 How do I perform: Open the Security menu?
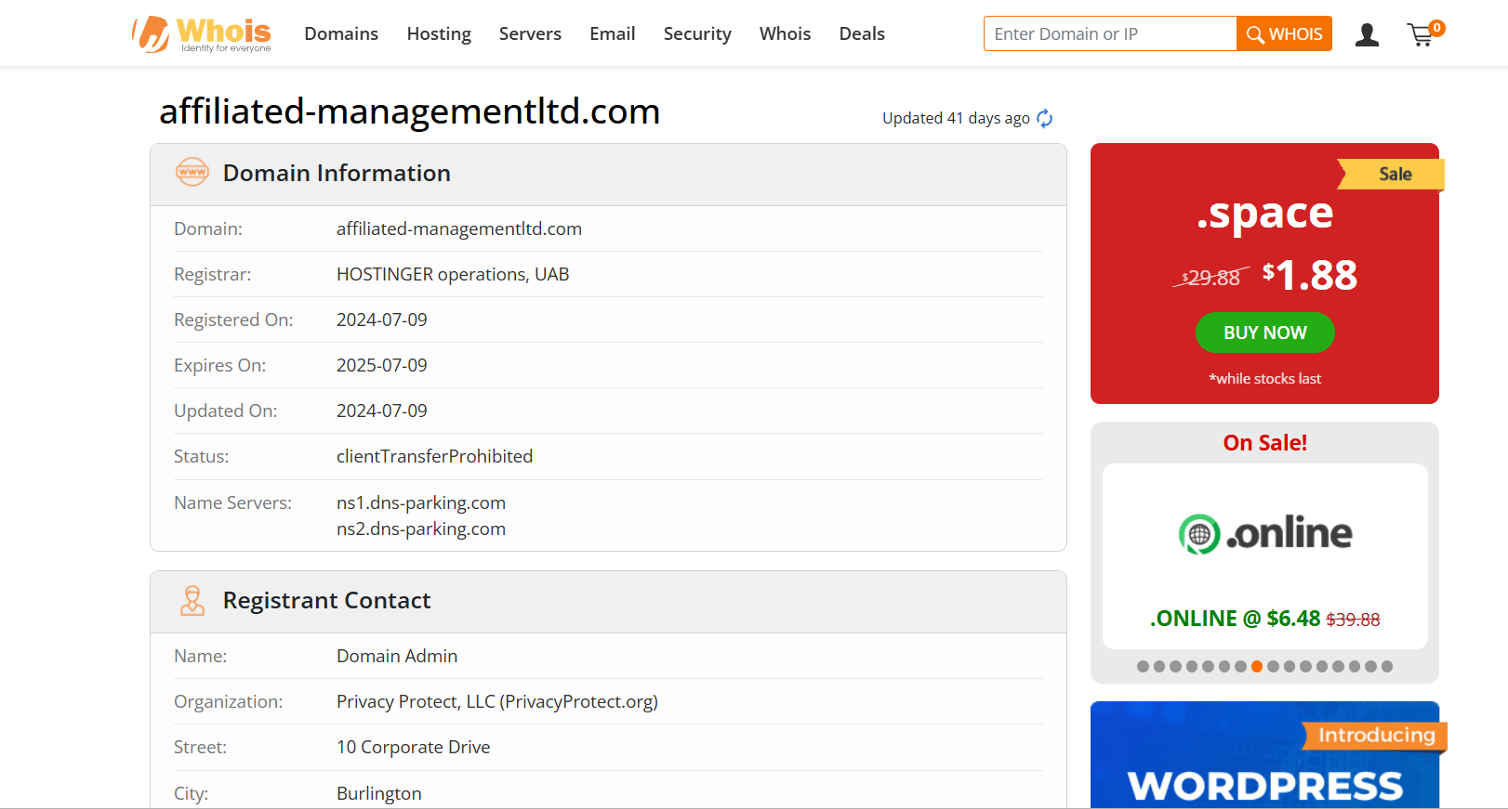[697, 33]
